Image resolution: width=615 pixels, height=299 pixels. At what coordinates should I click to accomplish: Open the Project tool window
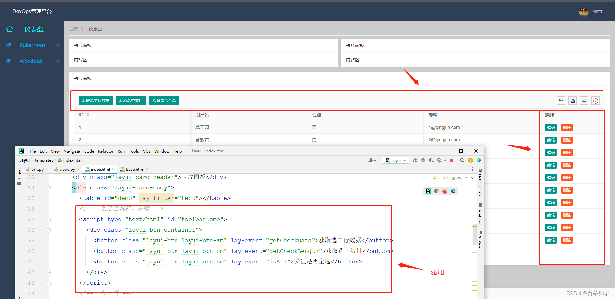(x=19, y=176)
